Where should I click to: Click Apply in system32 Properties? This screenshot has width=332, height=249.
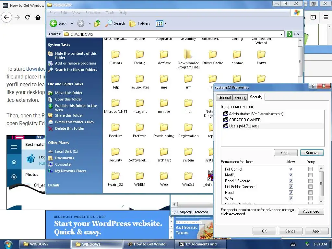pyautogui.click(x=317, y=231)
